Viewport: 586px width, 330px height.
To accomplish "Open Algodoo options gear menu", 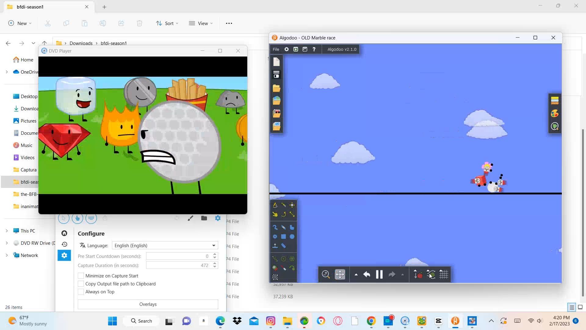I will (286, 49).
